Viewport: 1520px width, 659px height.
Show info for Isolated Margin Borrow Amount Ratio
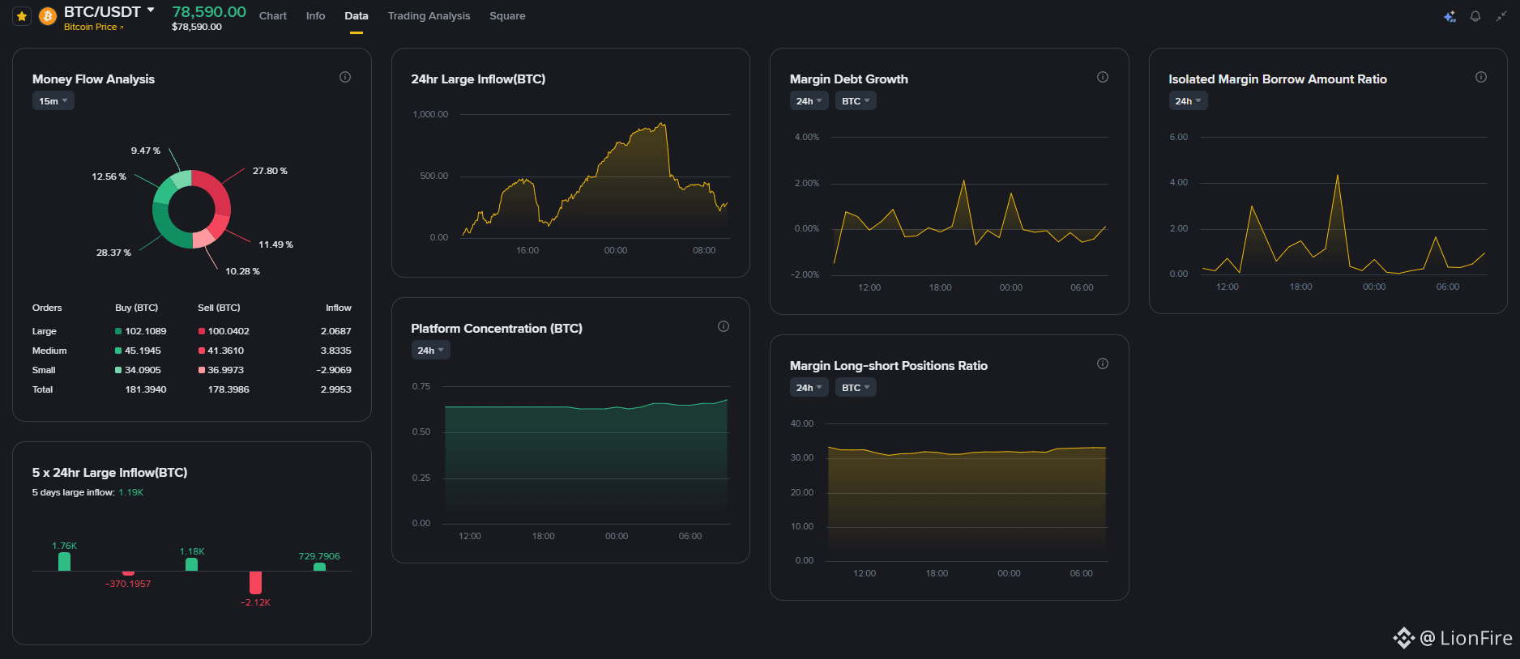coord(1481,77)
